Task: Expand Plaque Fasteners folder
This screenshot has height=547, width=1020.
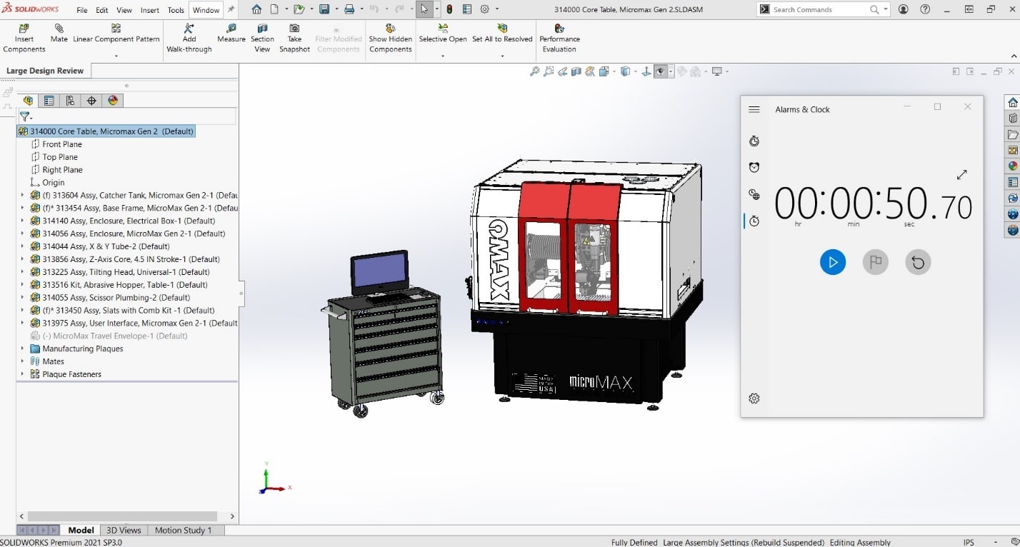Action: tap(22, 374)
